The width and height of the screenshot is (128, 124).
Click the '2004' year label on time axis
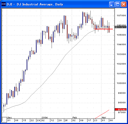pos(45,118)
